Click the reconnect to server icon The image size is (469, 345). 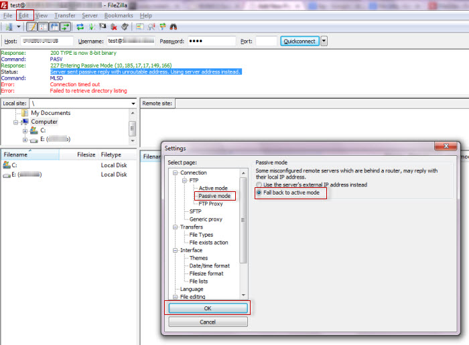[x=125, y=27]
